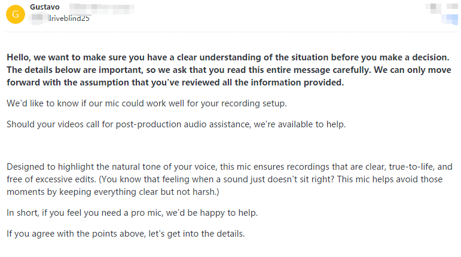Open sender name Gustavo
This screenshot has width=461, height=257.
click(x=45, y=7)
